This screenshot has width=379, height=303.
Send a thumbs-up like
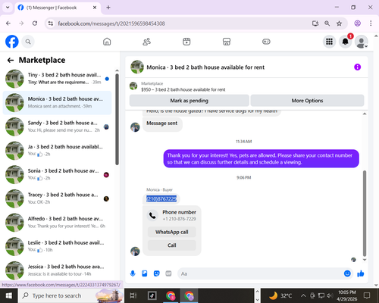tap(361, 273)
